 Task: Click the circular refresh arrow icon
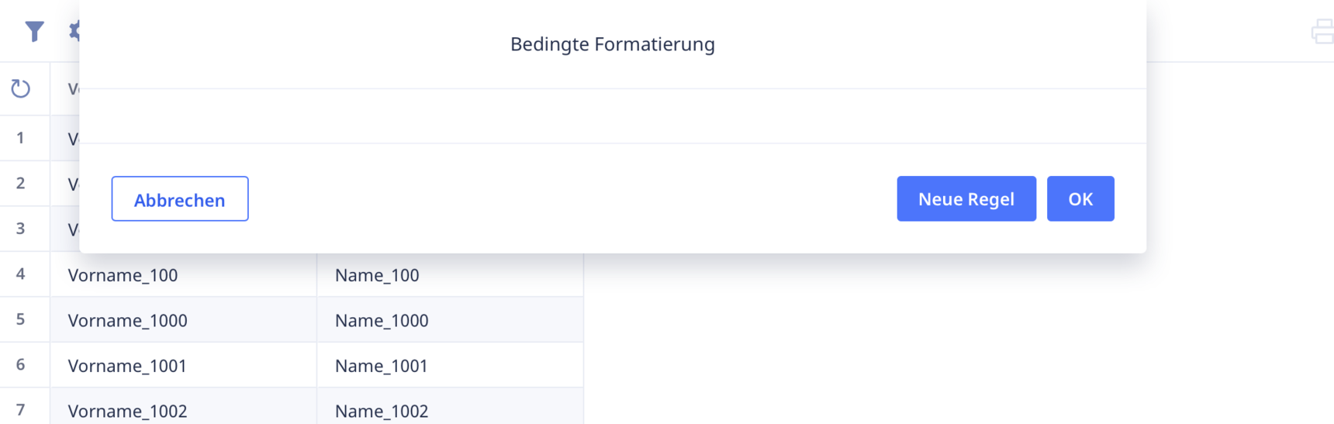pyautogui.click(x=21, y=88)
